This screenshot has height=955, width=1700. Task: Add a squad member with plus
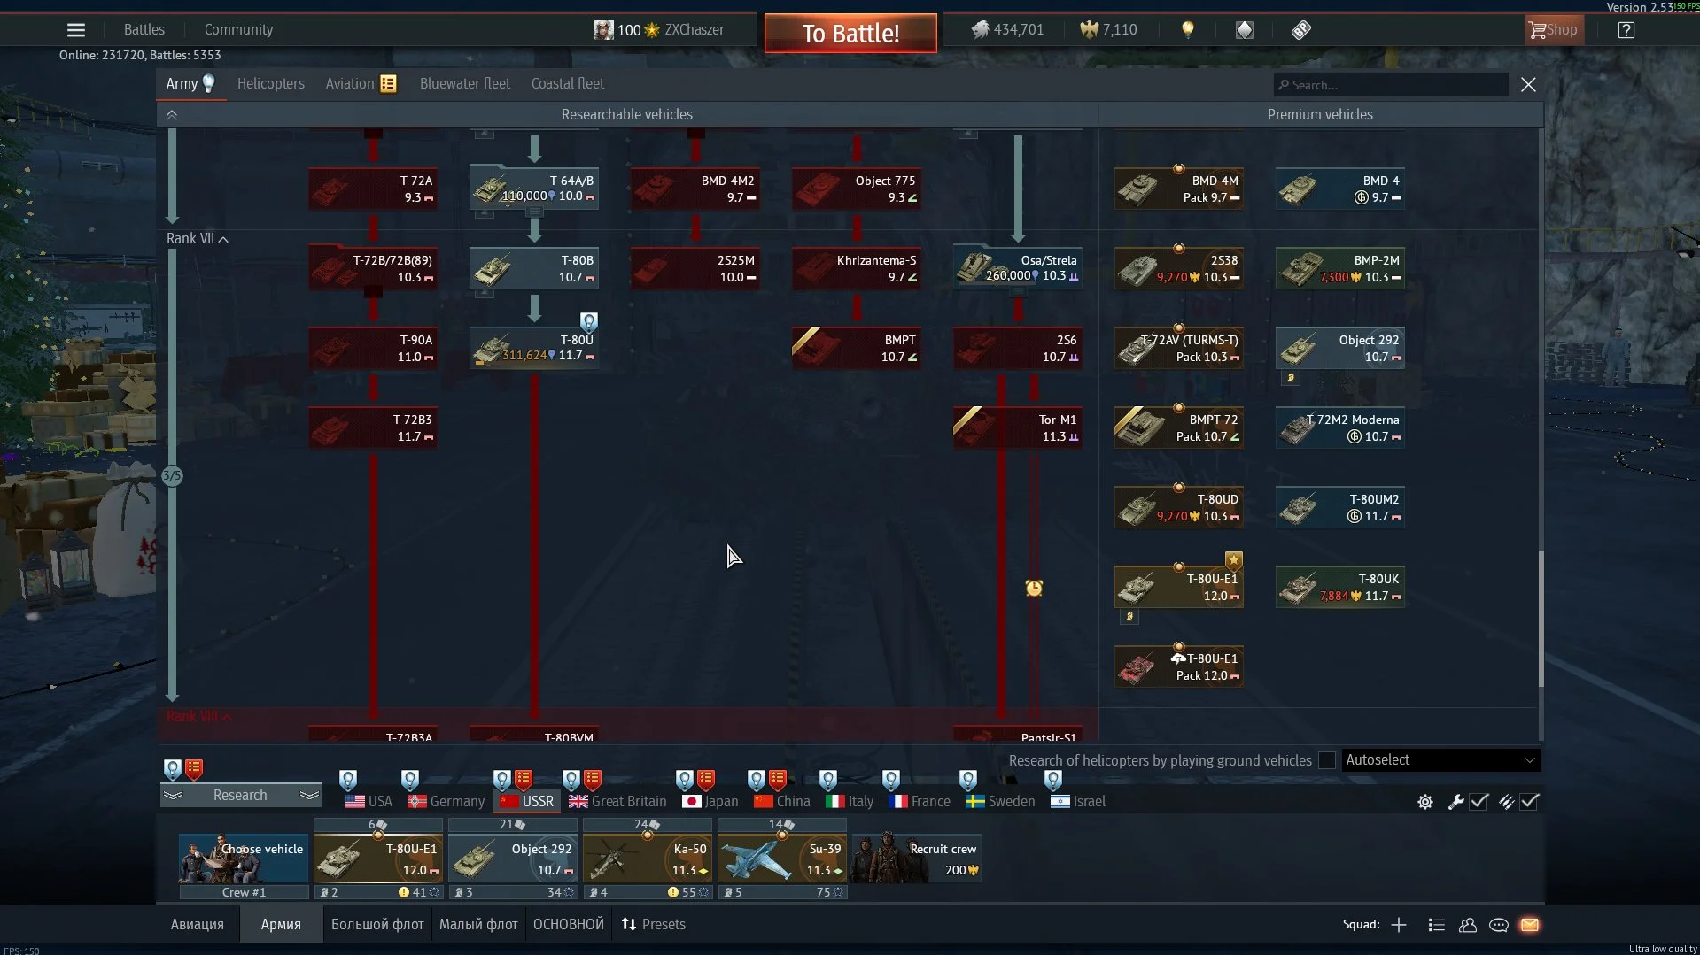[1399, 925]
